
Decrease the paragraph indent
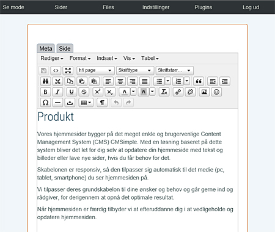pos(213,81)
